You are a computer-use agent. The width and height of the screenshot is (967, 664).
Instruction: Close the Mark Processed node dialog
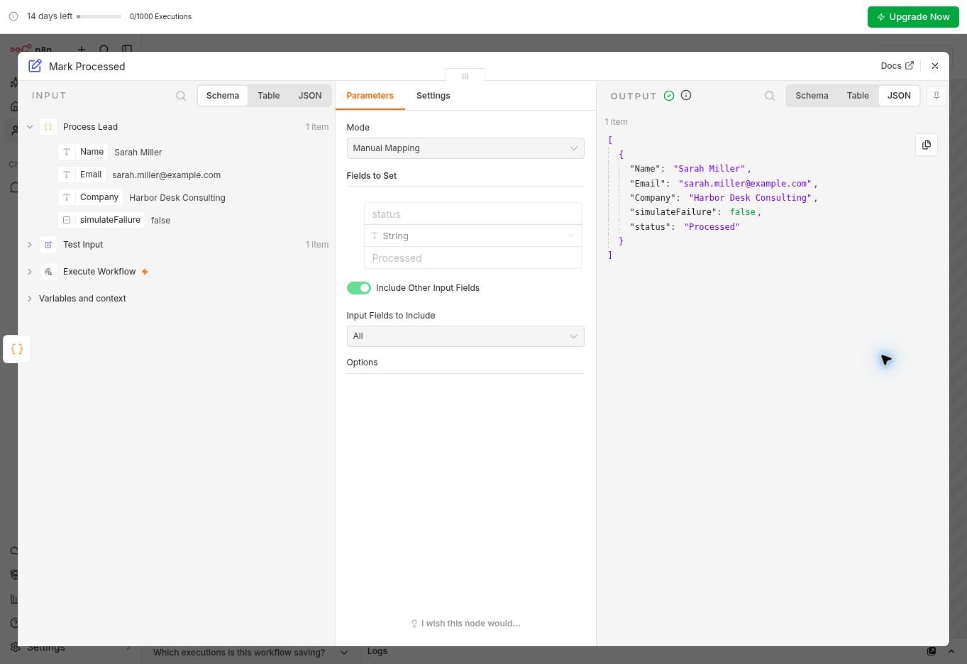click(x=935, y=66)
